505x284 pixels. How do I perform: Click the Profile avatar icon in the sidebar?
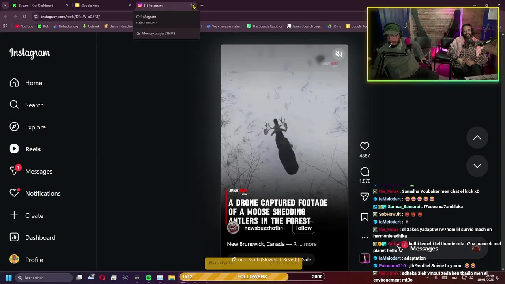click(x=14, y=259)
